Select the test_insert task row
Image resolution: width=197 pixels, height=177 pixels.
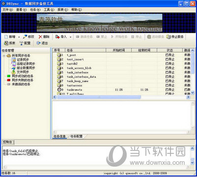122,59
